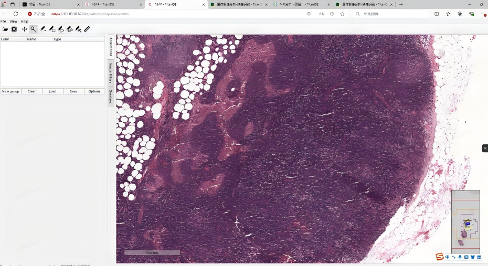Open the View menu
Image resolution: width=488 pixels, height=266 pixels.
pos(13,22)
